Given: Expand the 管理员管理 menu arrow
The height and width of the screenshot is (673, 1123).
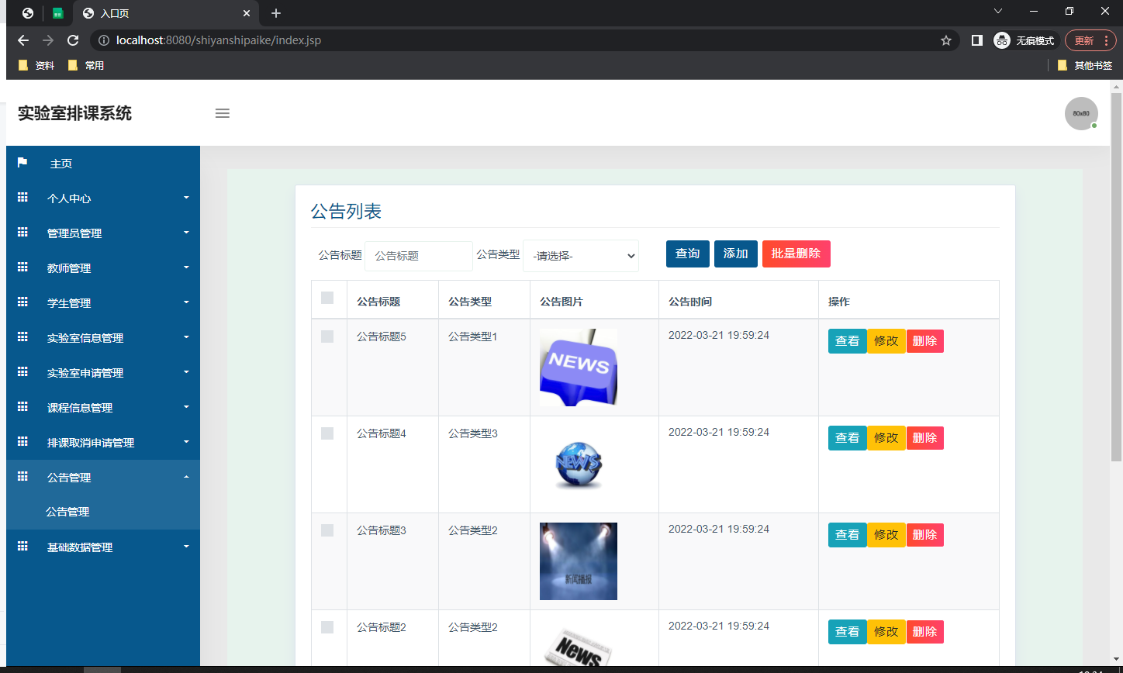Looking at the screenshot, I should point(186,233).
